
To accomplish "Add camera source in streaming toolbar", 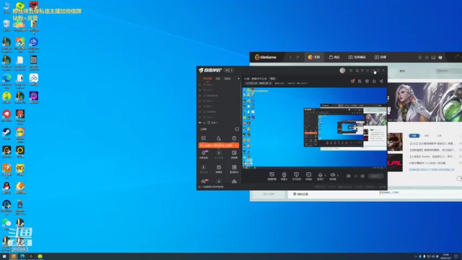I will pyautogui.click(x=284, y=176).
